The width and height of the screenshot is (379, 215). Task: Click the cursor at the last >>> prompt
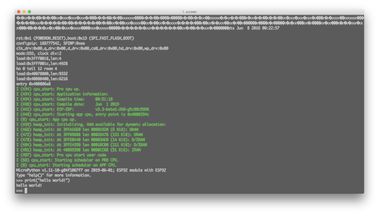26,190
